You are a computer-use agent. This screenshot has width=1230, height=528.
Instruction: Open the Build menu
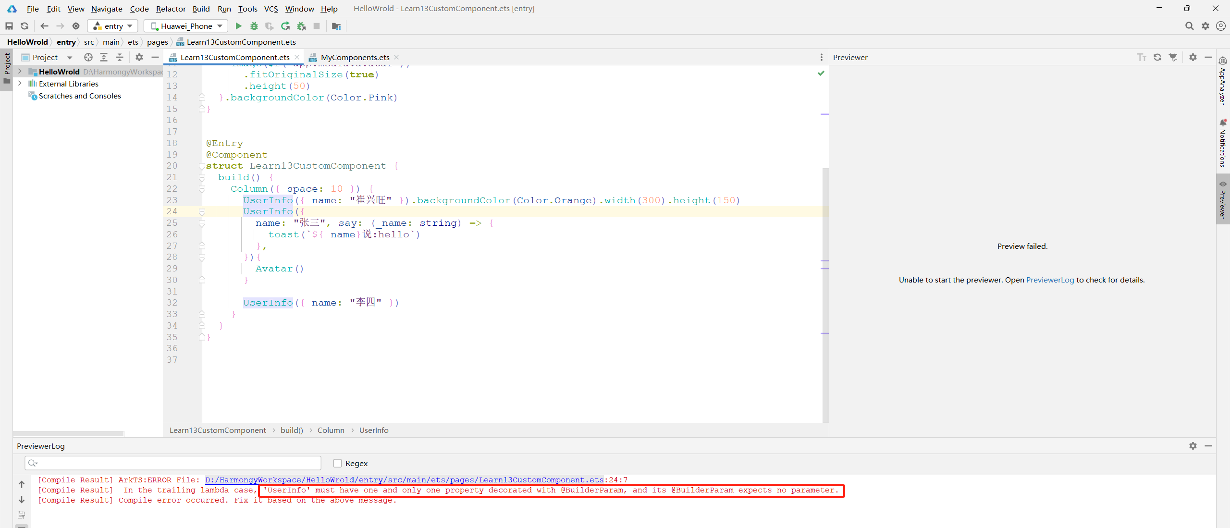201,9
